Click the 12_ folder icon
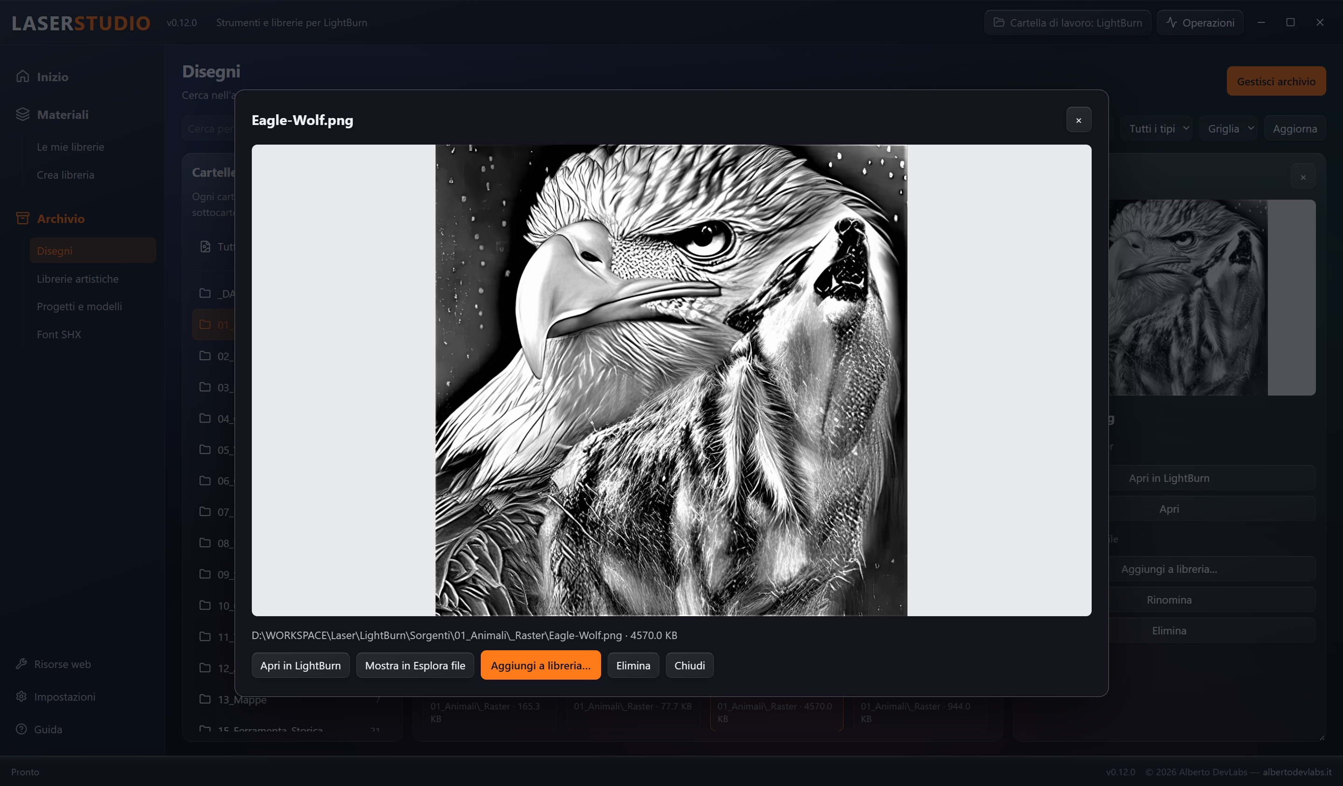Viewport: 1343px width, 786px height. tap(205, 668)
